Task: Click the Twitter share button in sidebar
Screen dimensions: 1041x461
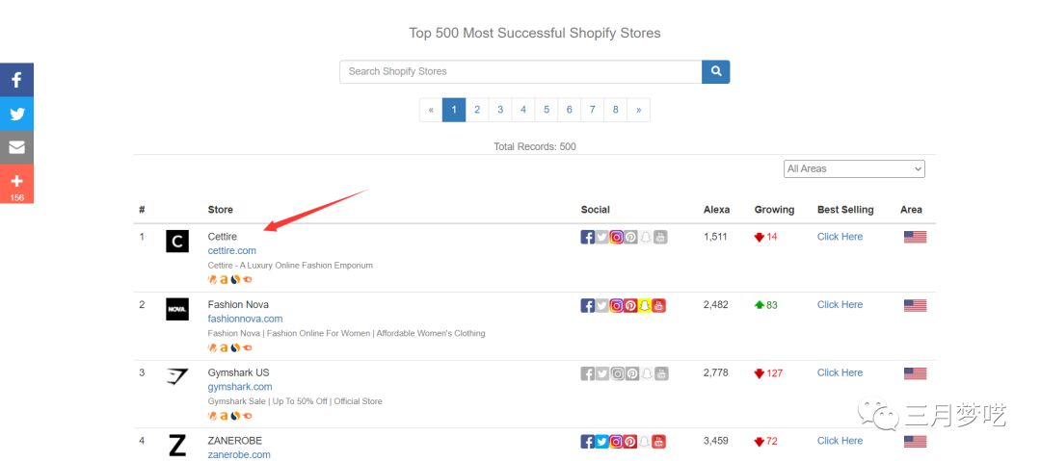Action: tap(16, 114)
